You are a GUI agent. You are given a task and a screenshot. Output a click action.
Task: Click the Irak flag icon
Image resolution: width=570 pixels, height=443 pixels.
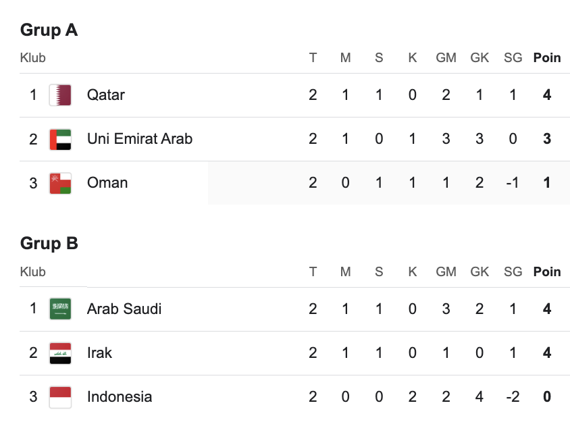pyautogui.click(x=60, y=353)
